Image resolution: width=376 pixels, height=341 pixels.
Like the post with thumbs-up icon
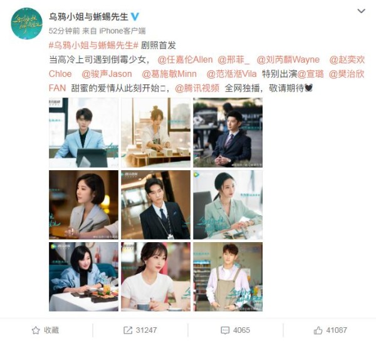tap(318, 330)
